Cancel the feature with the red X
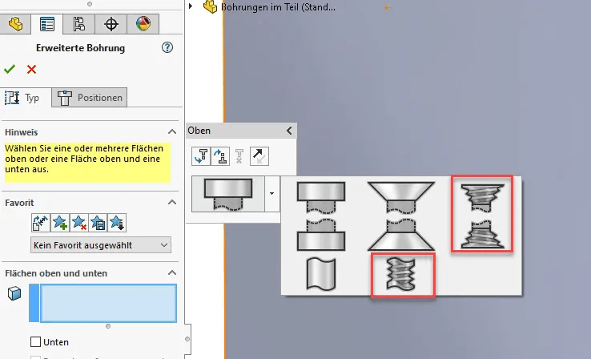The width and height of the screenshot is (591, 359). click(x=31, y=70)
